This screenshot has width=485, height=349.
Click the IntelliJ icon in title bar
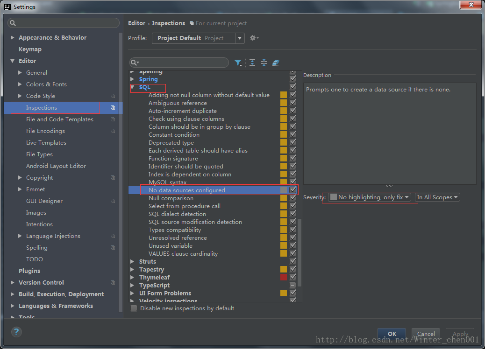(7, 7)
